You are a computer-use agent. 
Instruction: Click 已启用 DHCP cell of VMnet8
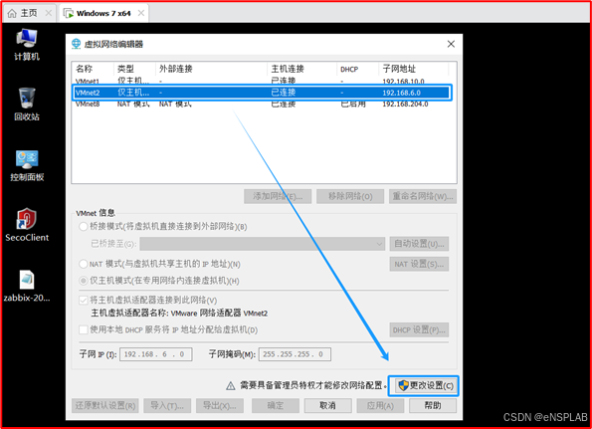point(353,104)
